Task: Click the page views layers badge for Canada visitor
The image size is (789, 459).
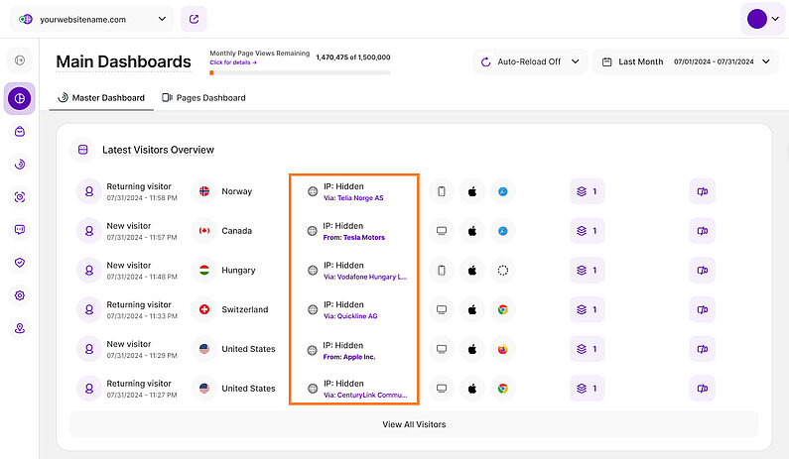Action: (587, 231)
